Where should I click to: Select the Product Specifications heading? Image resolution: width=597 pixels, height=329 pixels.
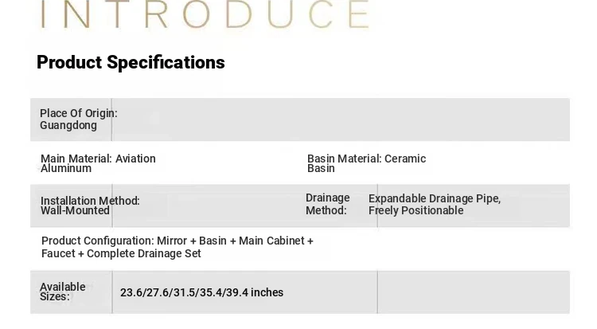[x=131, y=62]
